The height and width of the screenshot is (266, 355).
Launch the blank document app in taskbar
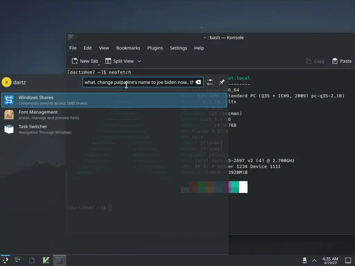click(32, 260)
